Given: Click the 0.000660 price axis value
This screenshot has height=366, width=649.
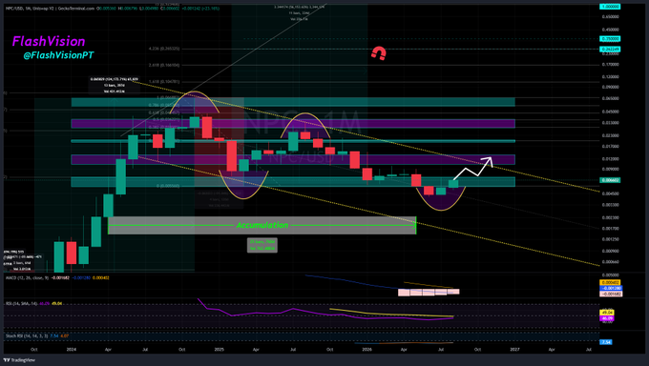Looking at the screenshot, I should pos(611,262).
